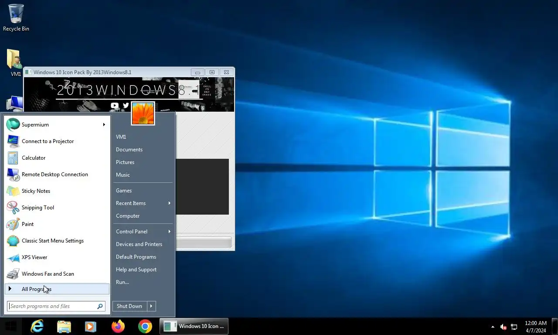Open Computer in the Start menu
This screenshot has width=558, height=335.
(x=143, y=216)
